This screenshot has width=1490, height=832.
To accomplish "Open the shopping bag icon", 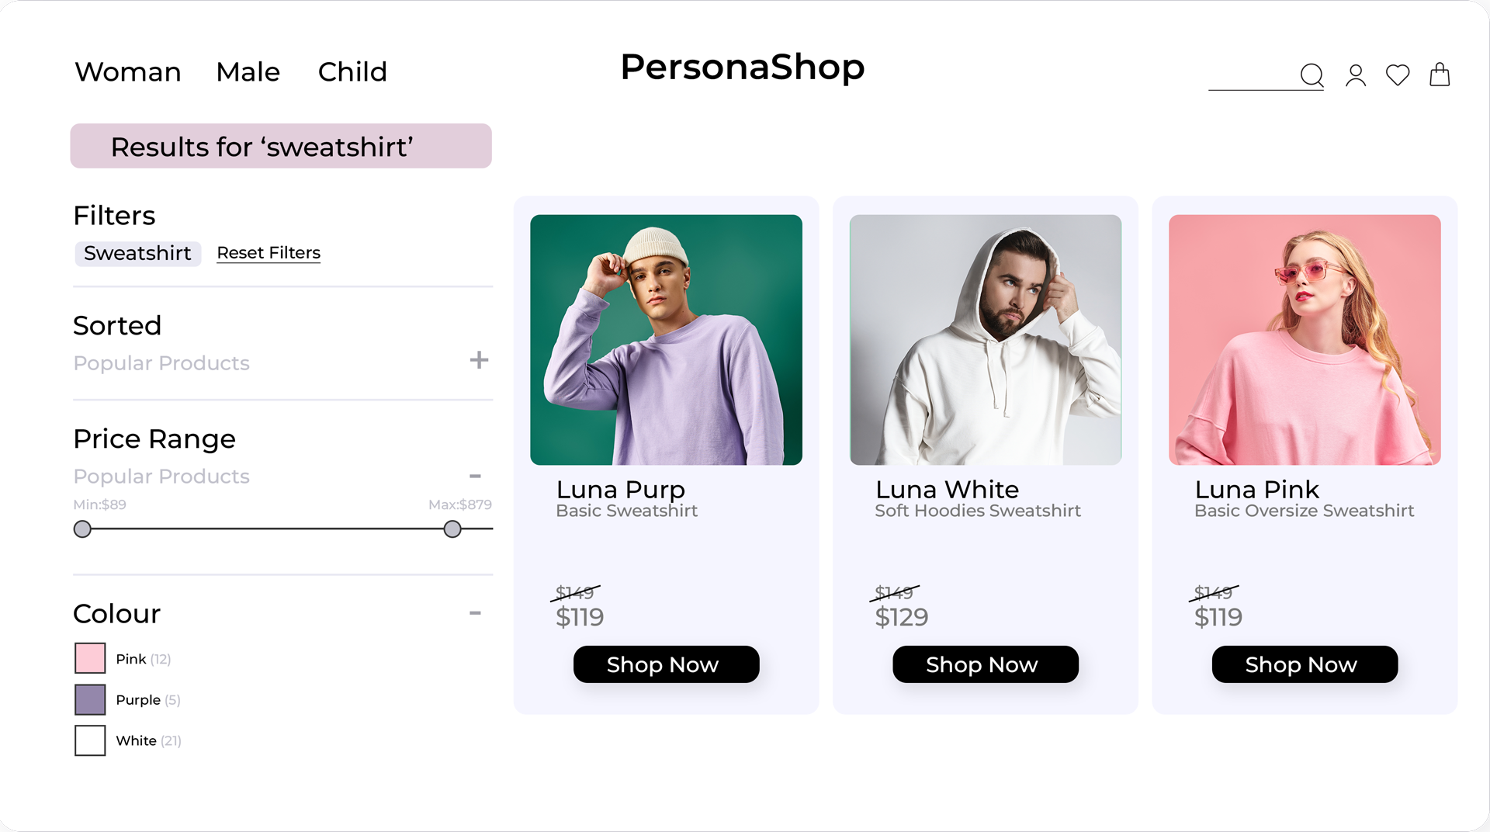I will coord(1440,75).
